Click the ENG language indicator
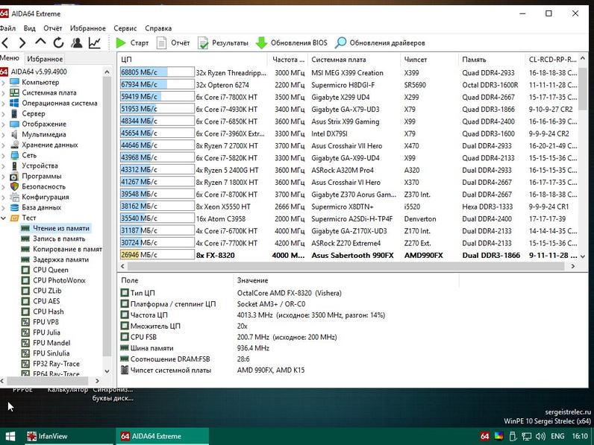The image size is (594, 445). click(557, 436)
